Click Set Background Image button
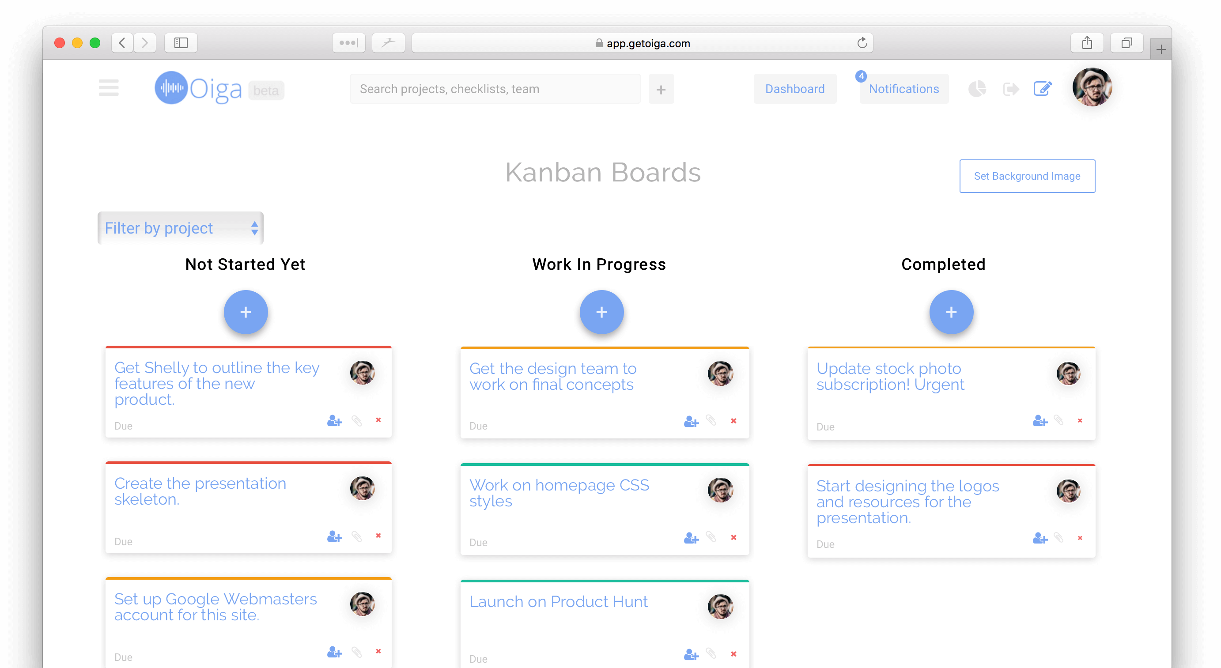 1027,176
